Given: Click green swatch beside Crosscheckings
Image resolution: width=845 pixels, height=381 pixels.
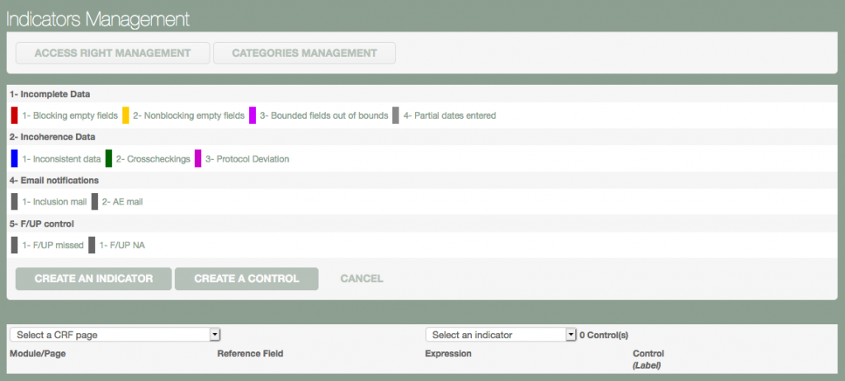Looking at the screenshot, I should pos(109,158).
